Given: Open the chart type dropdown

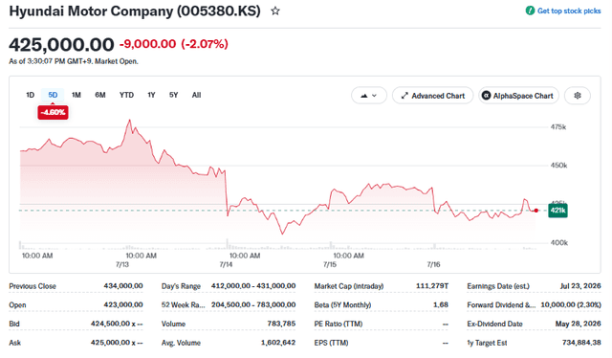Looking at the screenshot, I should [x=369, y=96].
